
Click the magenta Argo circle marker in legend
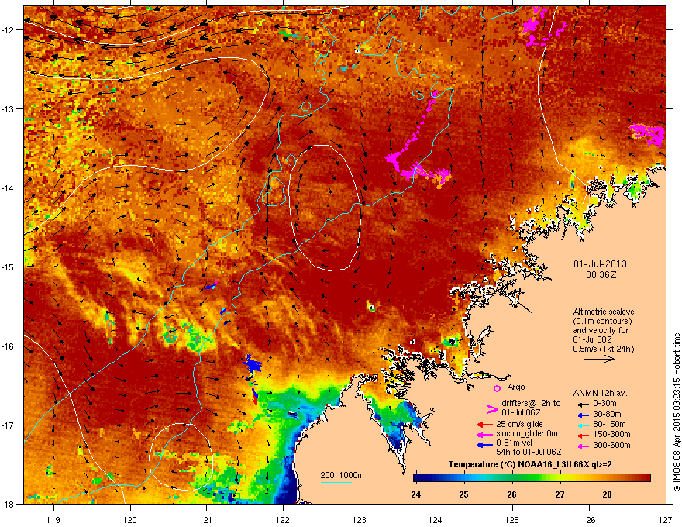[x=497, y=388]
